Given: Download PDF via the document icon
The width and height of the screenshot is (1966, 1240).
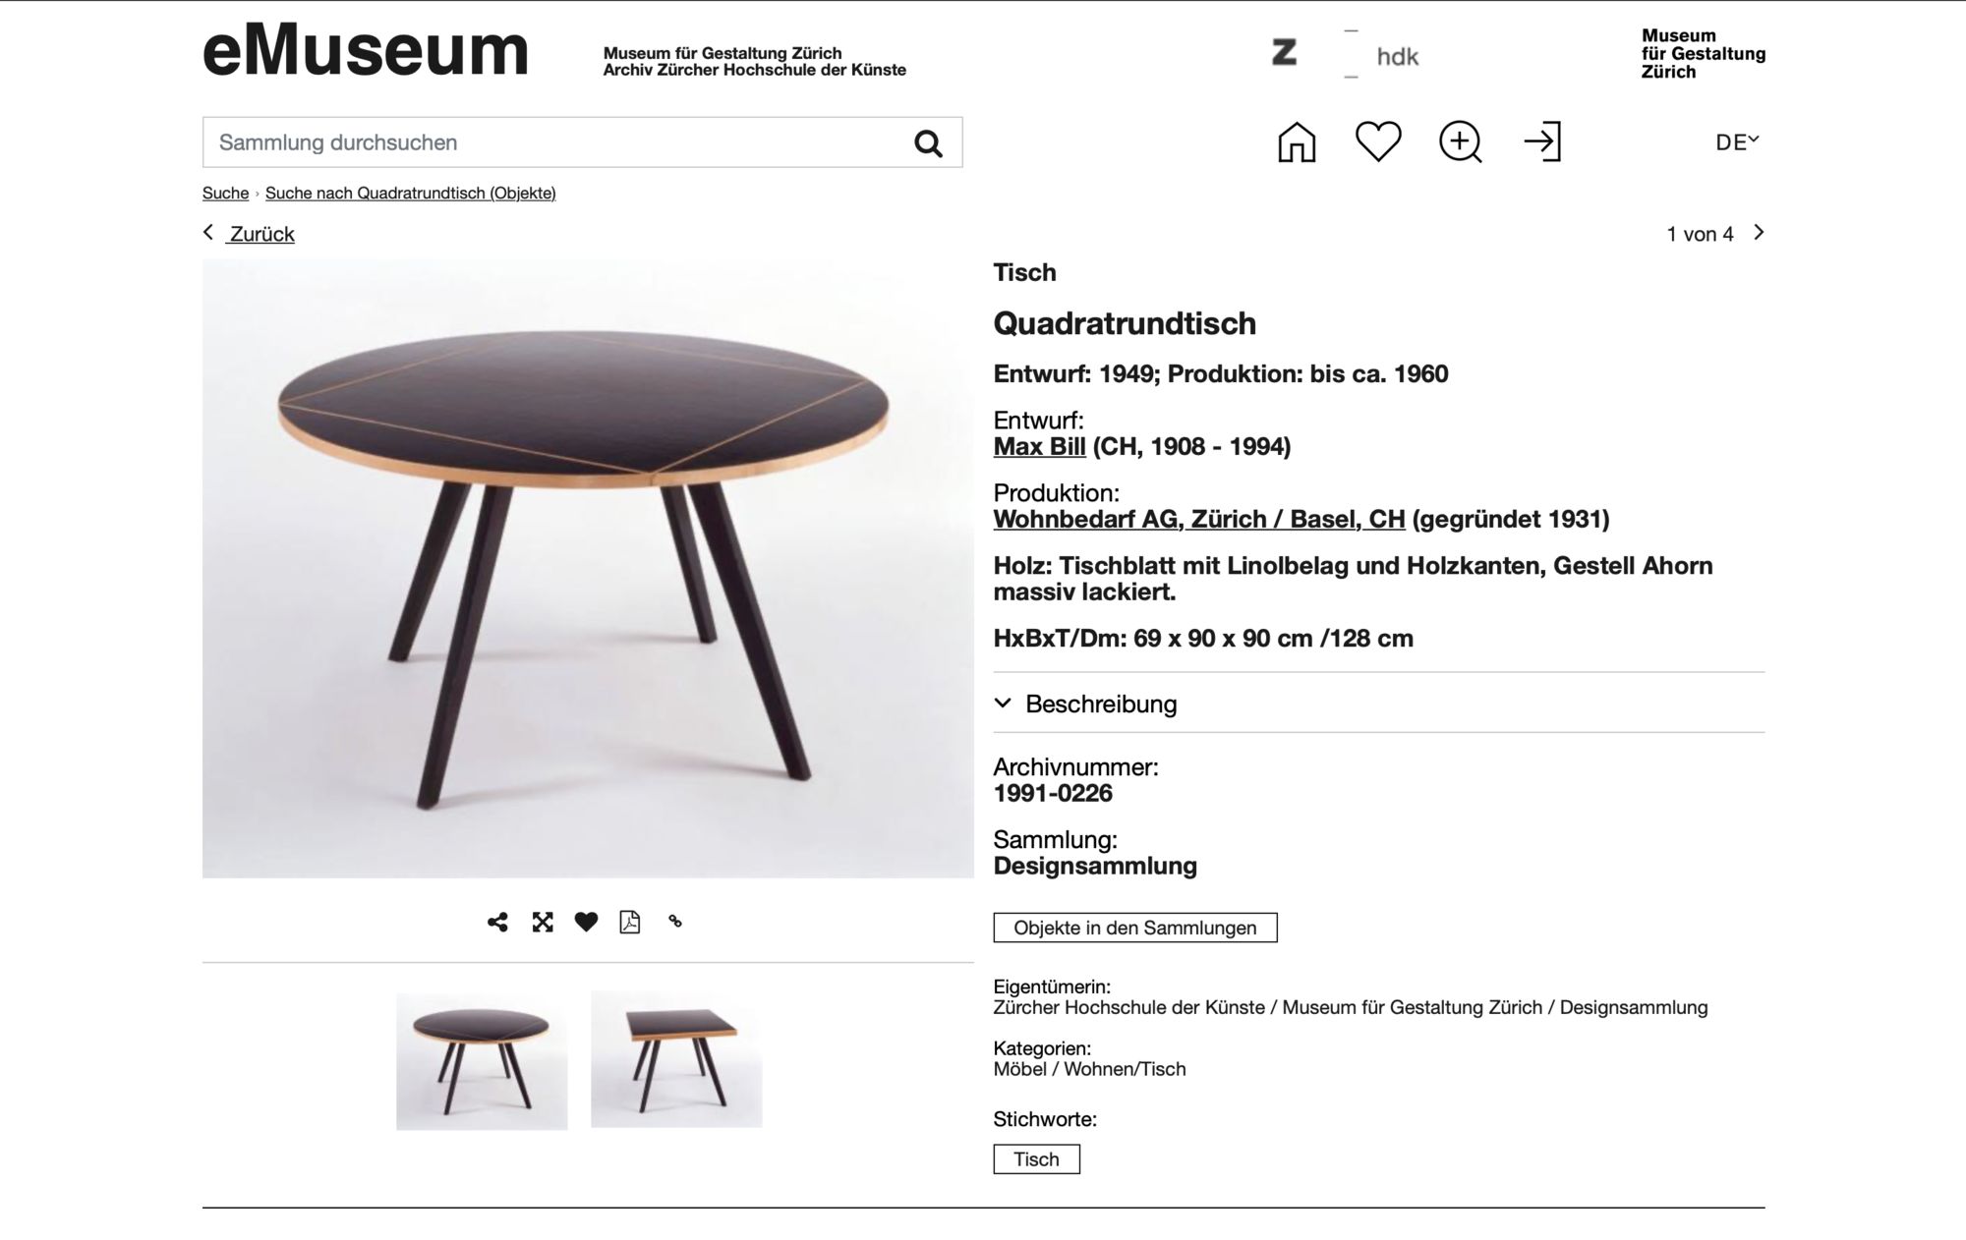Looking at the screenshot, I should (x=630, y=922).
